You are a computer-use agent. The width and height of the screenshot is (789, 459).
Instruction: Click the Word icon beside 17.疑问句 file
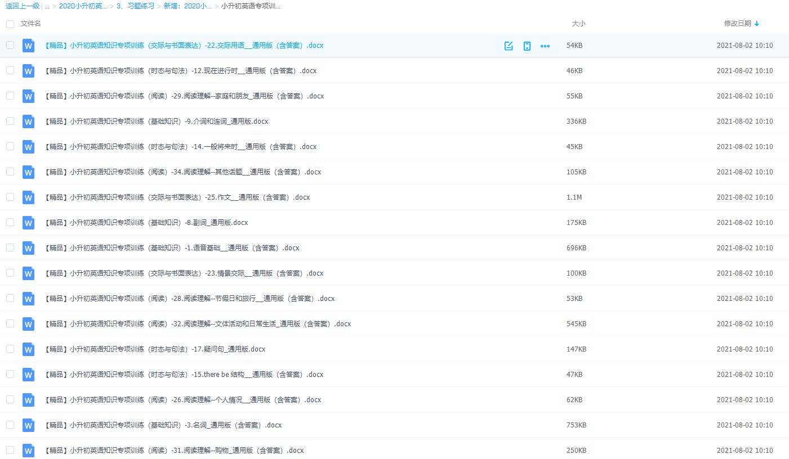28,349
